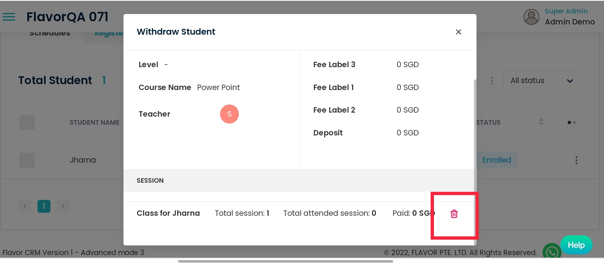Viewport: 604px width, 269px height.
Task: Go to next page arrow in pagination
Action: (63, 206)
